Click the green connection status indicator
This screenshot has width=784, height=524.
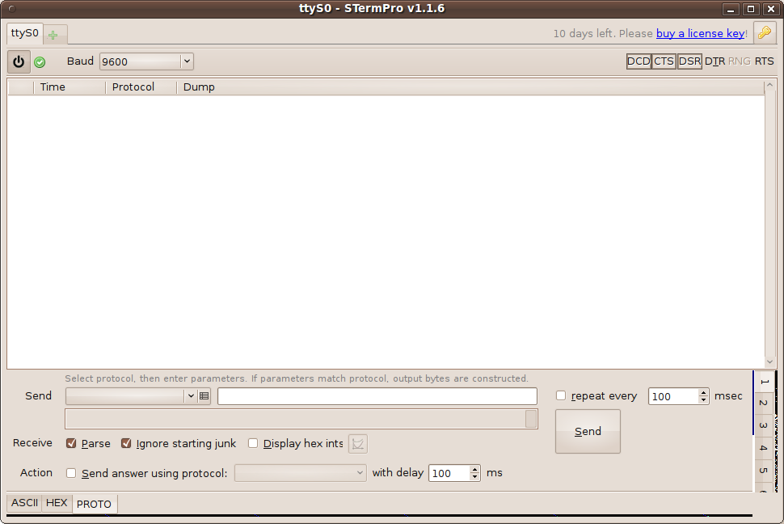(40, 62)
